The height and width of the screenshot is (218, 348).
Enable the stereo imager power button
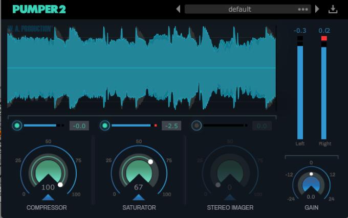pyautogui.click(x=197, y=126)
